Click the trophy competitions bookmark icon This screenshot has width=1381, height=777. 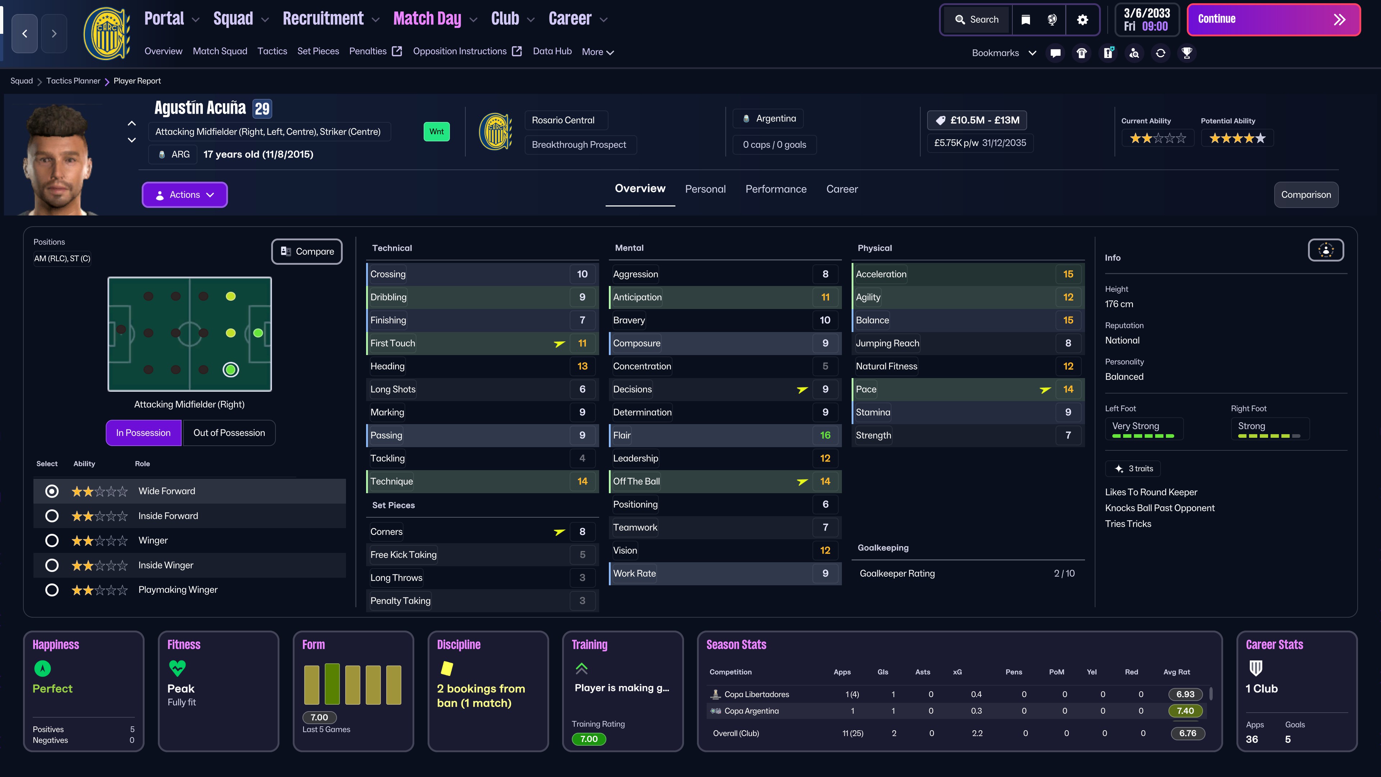point(1186,53)
